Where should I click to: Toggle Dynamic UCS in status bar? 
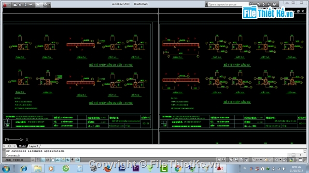pos(63,160)
